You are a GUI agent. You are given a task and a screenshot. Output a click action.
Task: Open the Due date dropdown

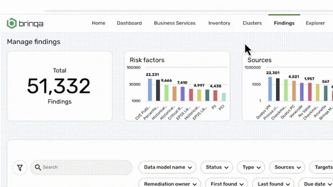point(316,183)
